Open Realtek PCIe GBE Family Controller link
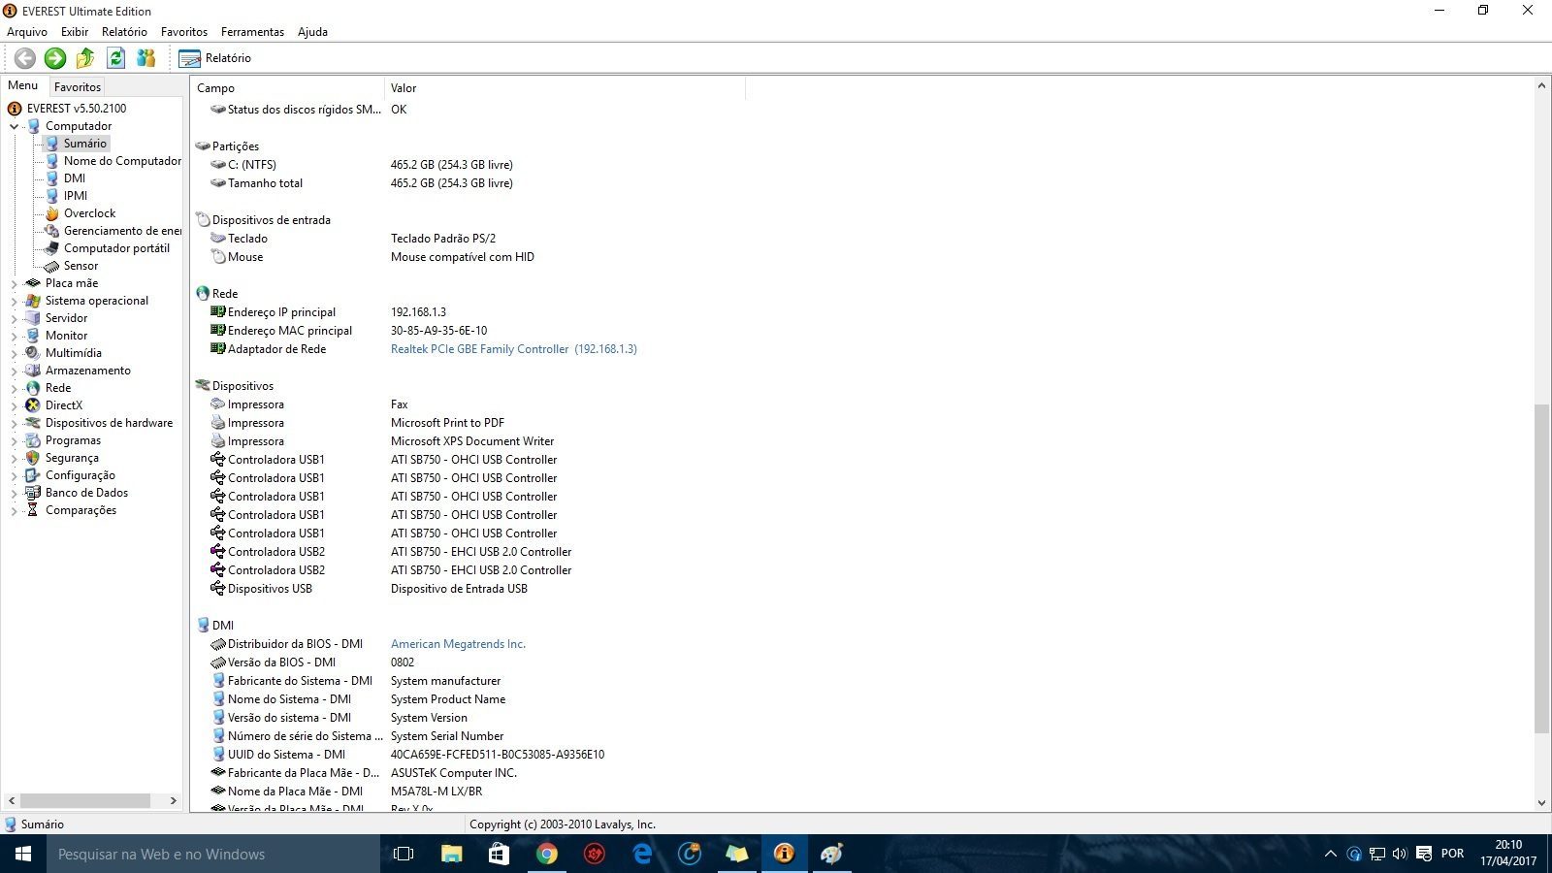Viewport: 1552px width, 873px height. tap(514, 349)
